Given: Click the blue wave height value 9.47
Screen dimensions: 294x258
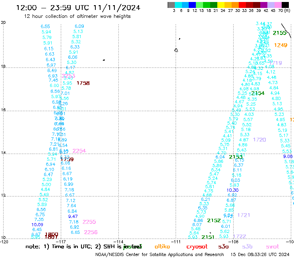Looking at the screenshot, I should point(73,216).
